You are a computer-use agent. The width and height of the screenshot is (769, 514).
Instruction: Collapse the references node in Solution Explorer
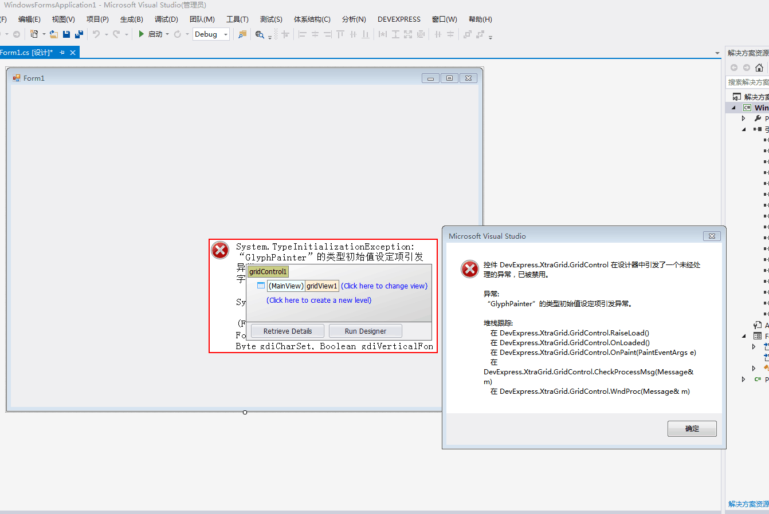point(744,129)
